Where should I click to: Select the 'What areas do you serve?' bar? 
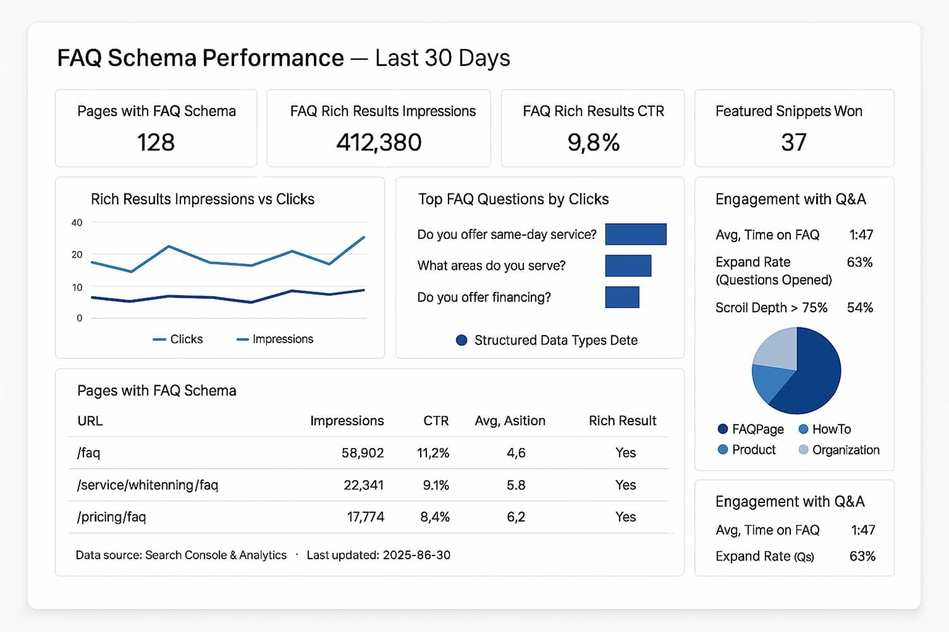click(628, 265)
